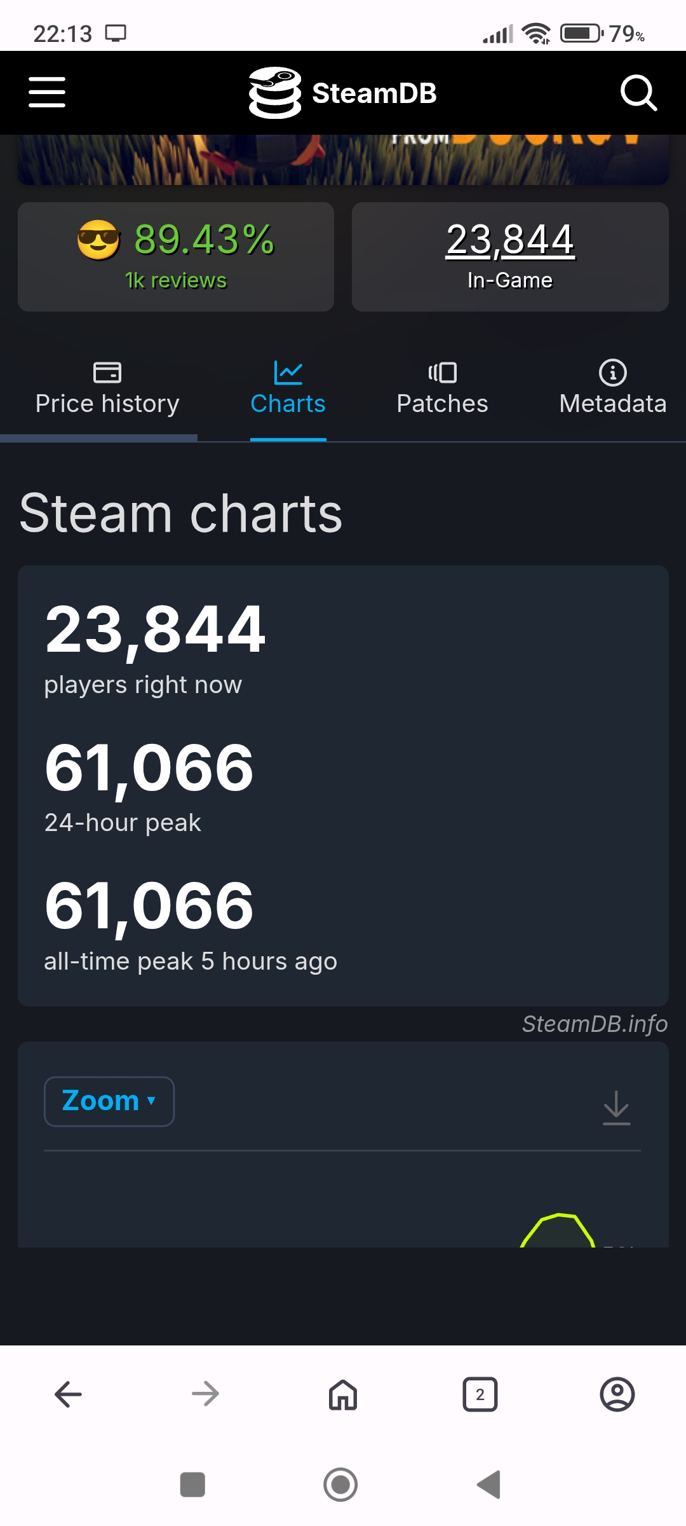686x1526 pixels.
Task: Expand the Zoom dropdown on the chart
Action: tap(109, 1101)
